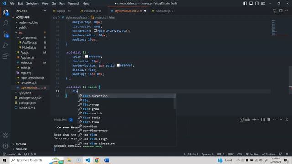Image resolution: width=292 pixels, height=164 pixels.
Task: Toggle secondary side bar layout icon
Action: [x=257, y=3]
